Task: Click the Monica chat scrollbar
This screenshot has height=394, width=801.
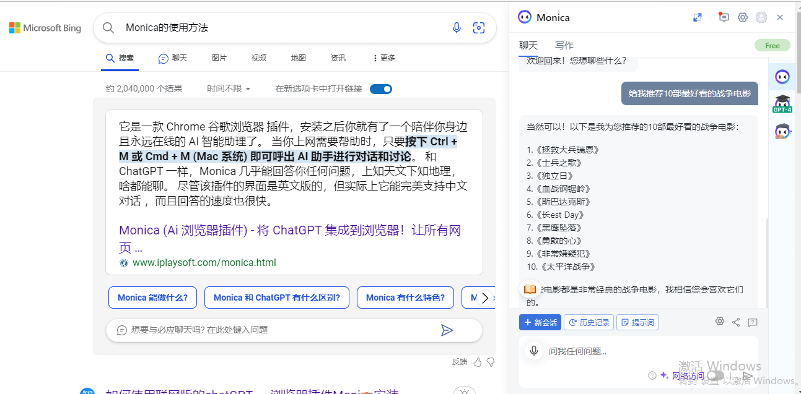Action: point(766,263)
